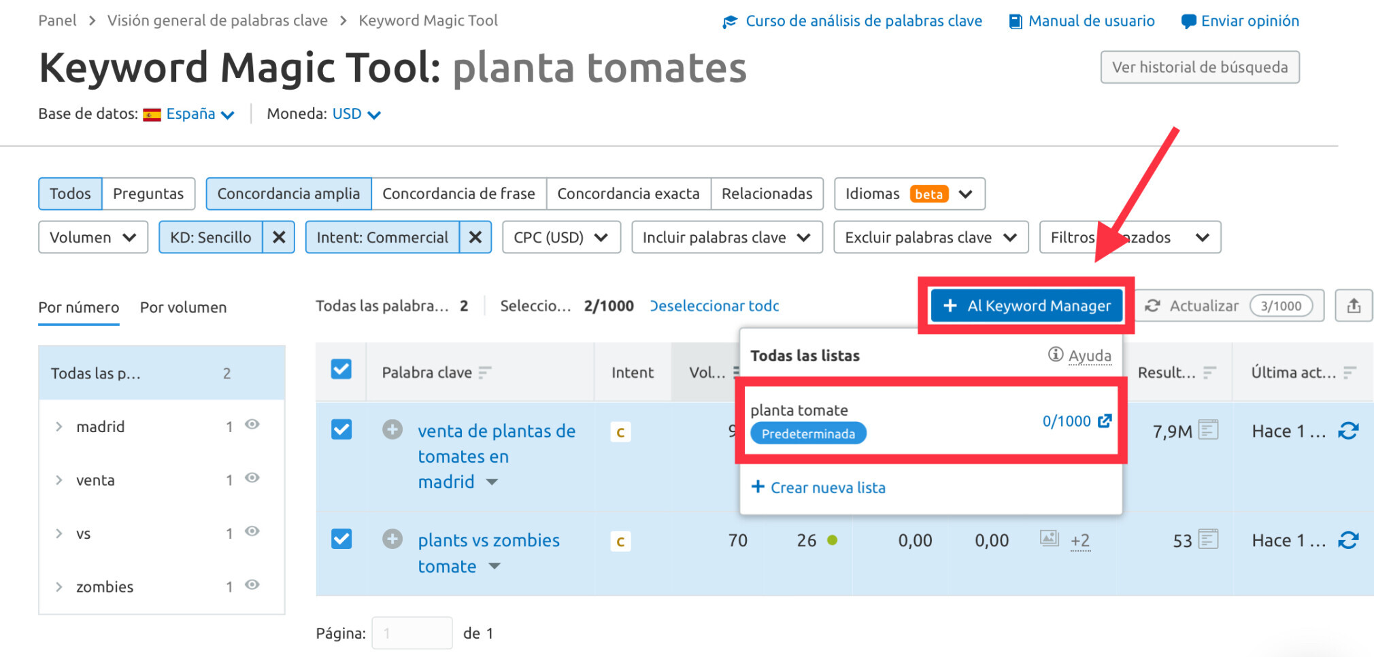Select Concordancia exacta match type
Viewport: 1374px width, 657px height.
tap(629, 194)
